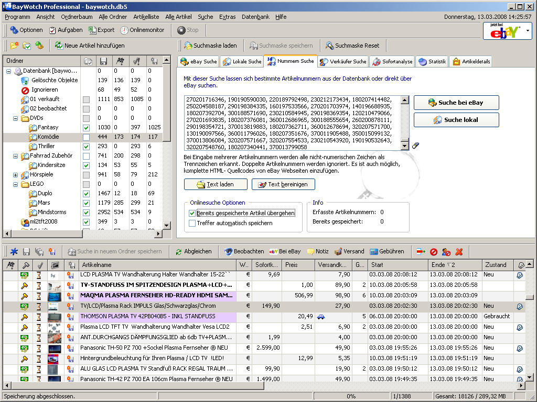The height and width of the screenshot is (402, 537).
Task: Switch to the Verkäufer Suche tab
Action: pyautogui.click(x=343, y=62)
